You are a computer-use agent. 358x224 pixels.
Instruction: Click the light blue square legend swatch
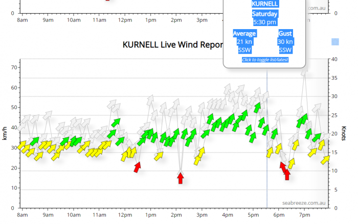(335, 42)
